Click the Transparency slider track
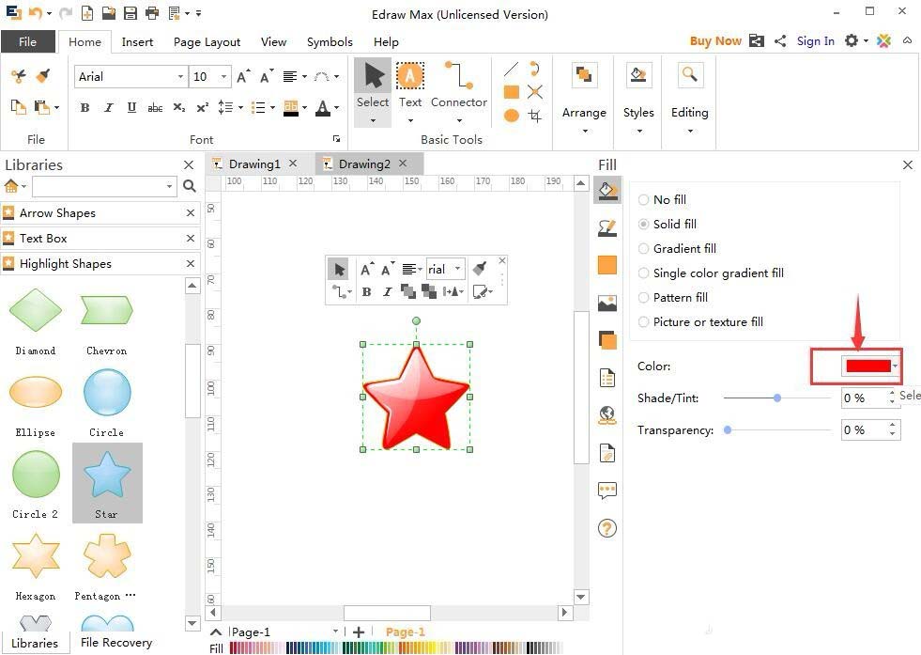Viewport: 921px width, 655px height. (779, 430)
